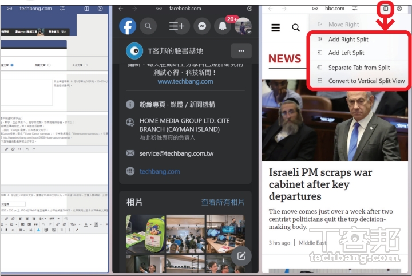This screenshot has width=412, height=276.
Task: Click service@techbang.com.tw email text
Action: pyautogui.click(x=177, y=153)
